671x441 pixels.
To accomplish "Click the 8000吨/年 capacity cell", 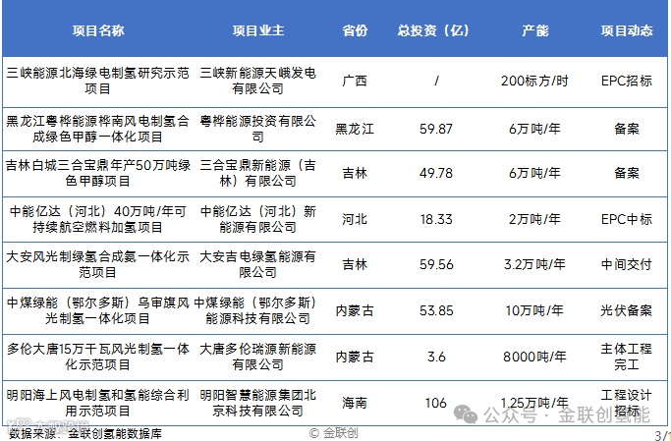I will [x=534, y=357].
